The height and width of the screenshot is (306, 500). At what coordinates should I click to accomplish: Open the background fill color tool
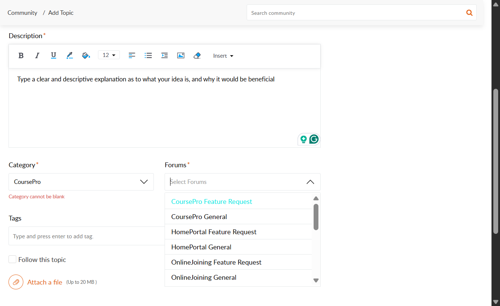[86, 56]
